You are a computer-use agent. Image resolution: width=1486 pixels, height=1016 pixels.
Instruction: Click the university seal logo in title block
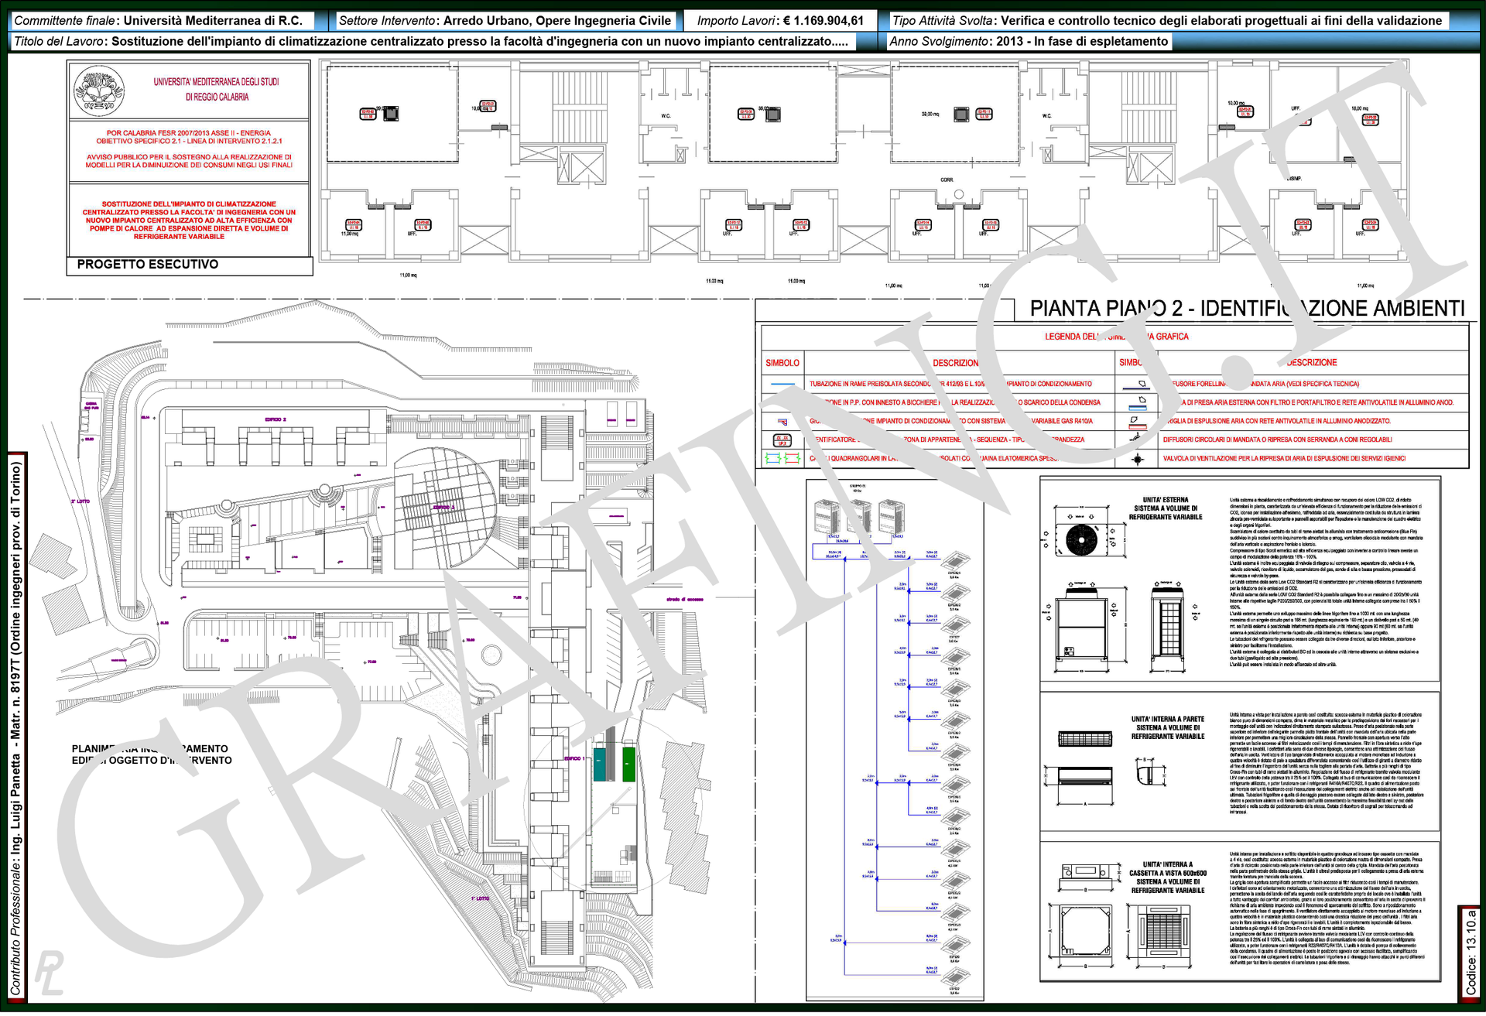(99, 91)
